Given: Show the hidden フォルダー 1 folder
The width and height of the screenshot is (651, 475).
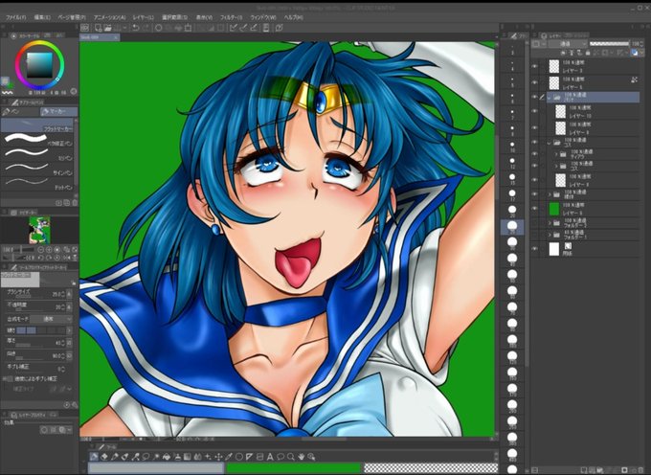Looking at the screenshot, I should coord(535,235).
